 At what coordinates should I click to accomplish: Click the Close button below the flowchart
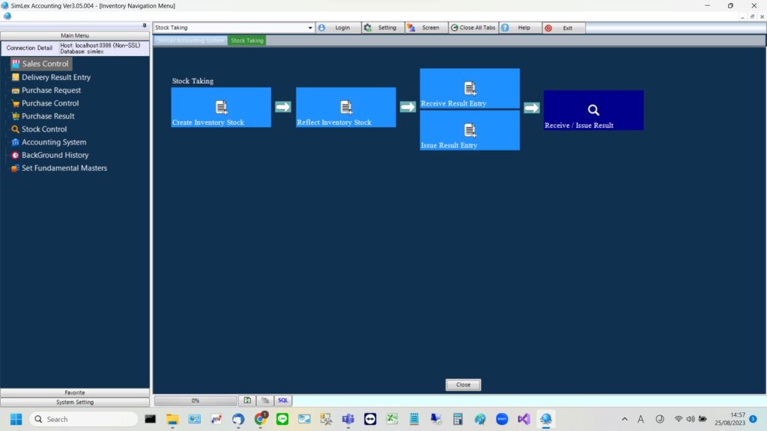coord(462,384)
